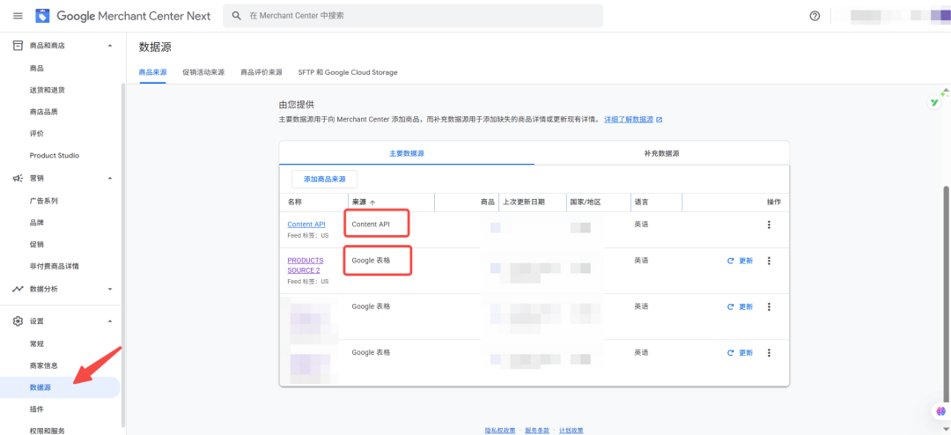Open 服务条款 footer link
951x435 pixels.
click(x=537, y=430)
